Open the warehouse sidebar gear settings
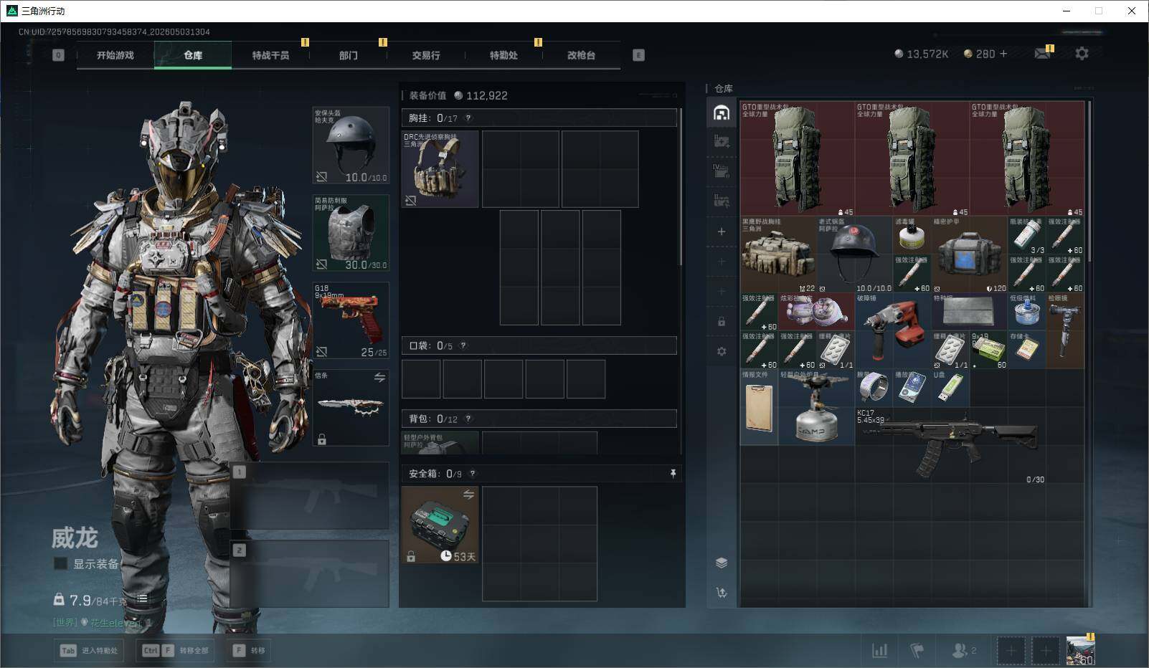 click(722, 351)
